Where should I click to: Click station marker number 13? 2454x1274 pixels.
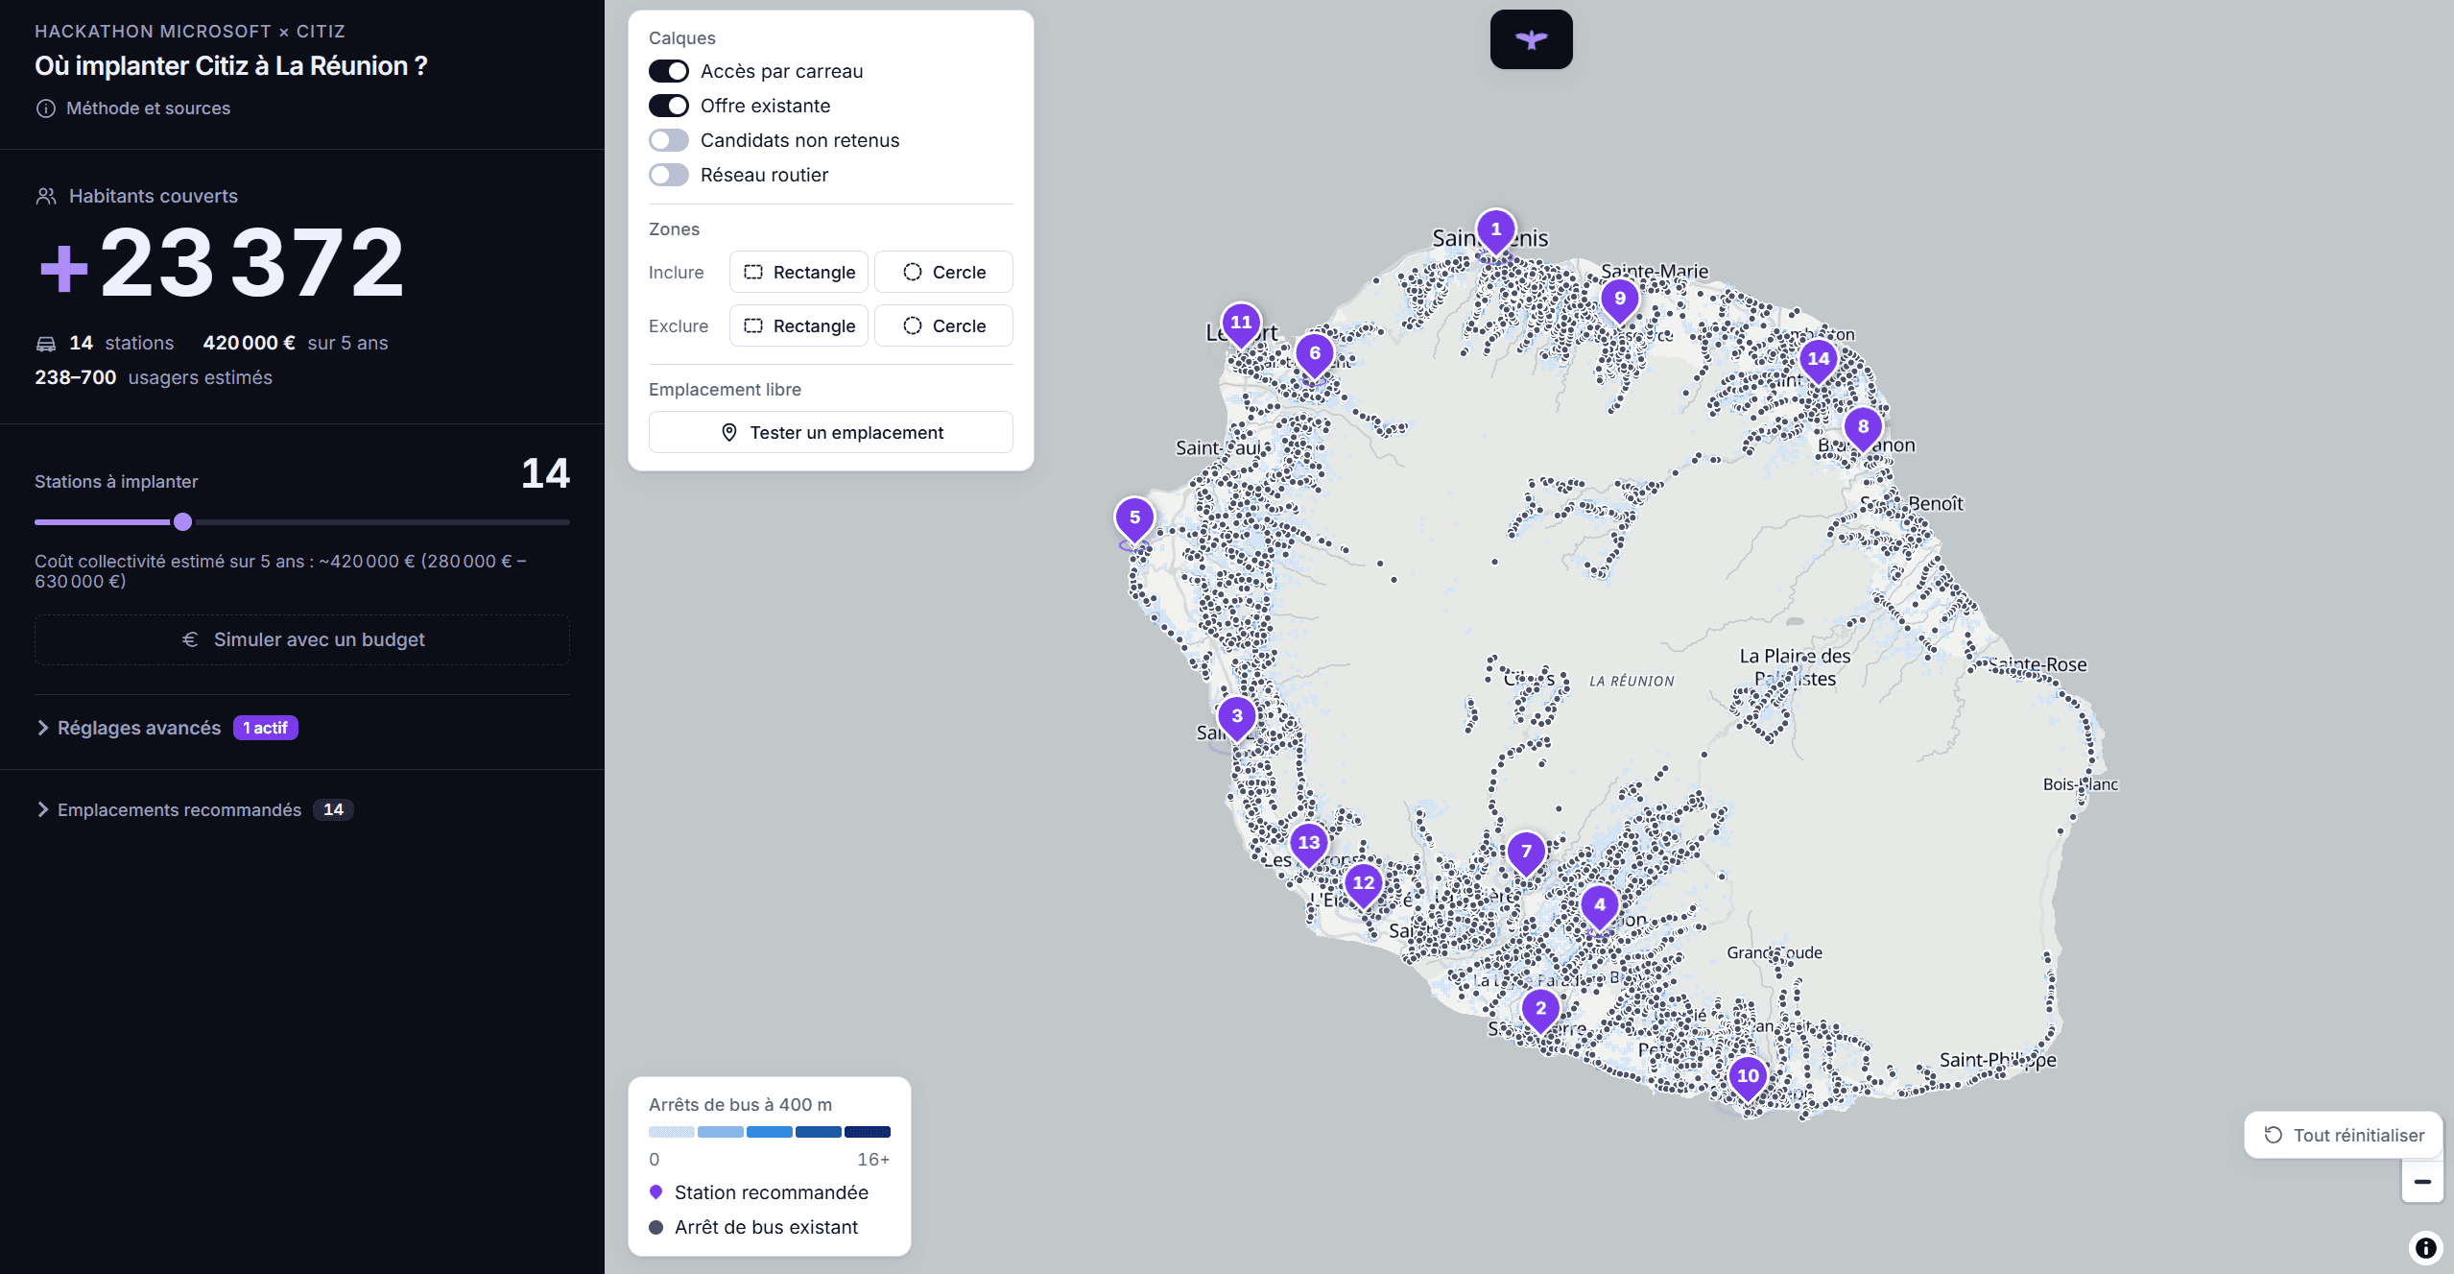[x=1309, y=845]
